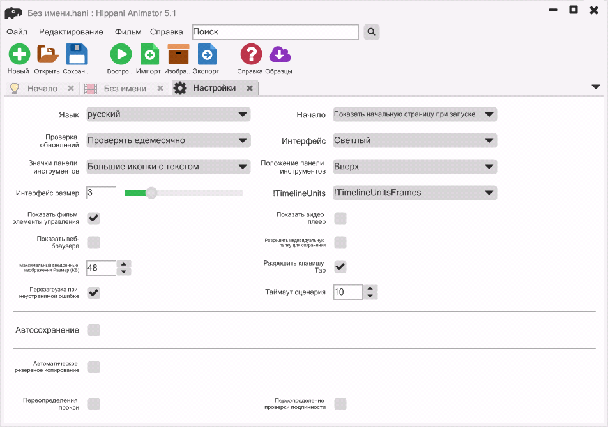Minimize the Hippani Animator window

coord(553,10)
